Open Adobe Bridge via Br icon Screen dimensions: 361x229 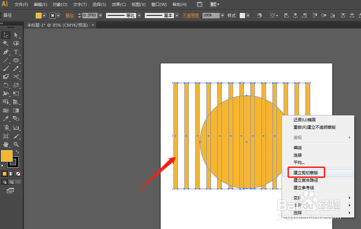pos(200,5)
